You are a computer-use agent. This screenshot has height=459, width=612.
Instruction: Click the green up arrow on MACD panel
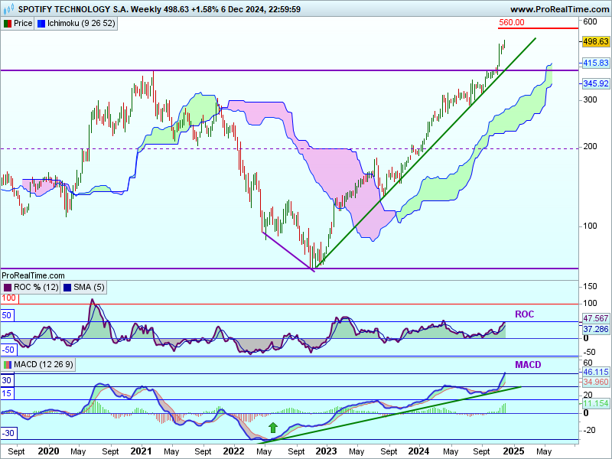point(272,428)
